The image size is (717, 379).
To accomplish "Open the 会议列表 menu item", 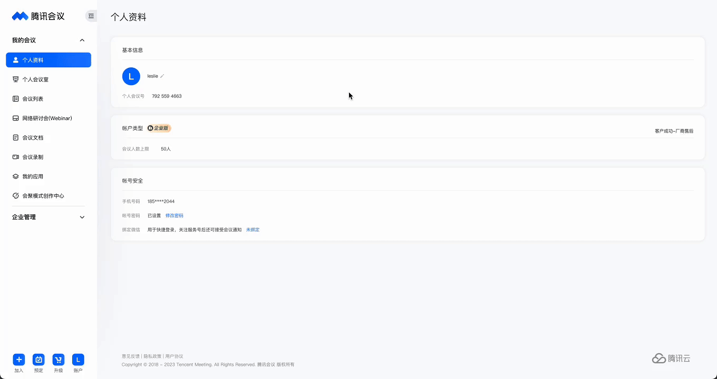I will pyautogui.click(x=49, y=99).
